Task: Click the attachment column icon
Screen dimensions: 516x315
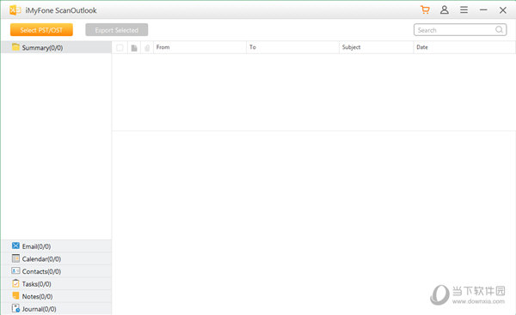Action: coord(147,48)
